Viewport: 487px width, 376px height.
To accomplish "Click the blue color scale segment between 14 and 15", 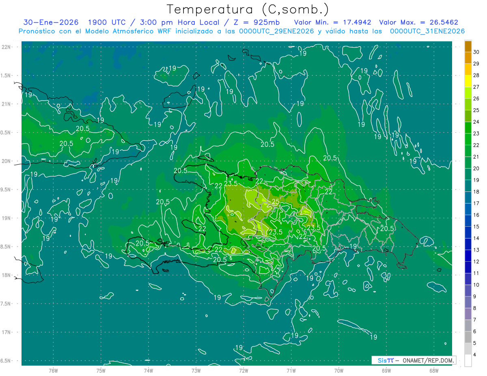I will [468, 232].
